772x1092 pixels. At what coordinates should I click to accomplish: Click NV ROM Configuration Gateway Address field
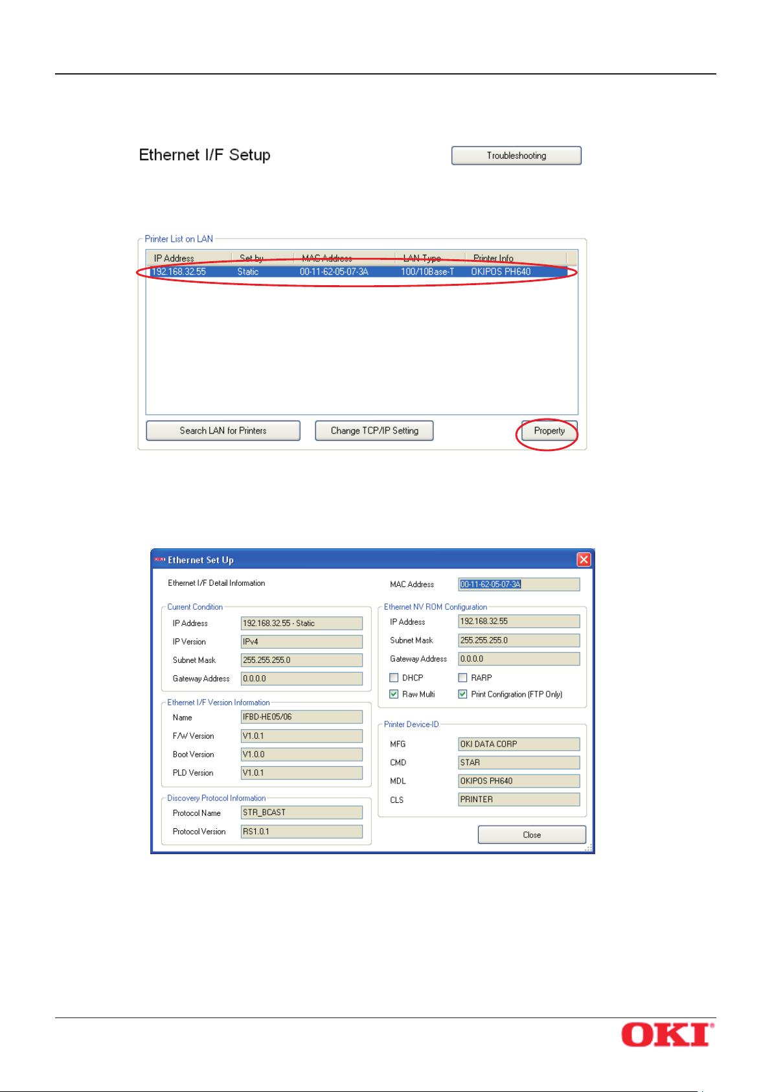[519, 659]
